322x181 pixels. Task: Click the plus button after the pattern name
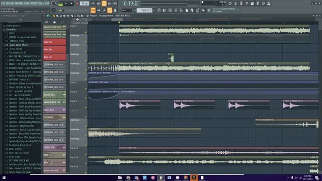(x=154, y=10)
